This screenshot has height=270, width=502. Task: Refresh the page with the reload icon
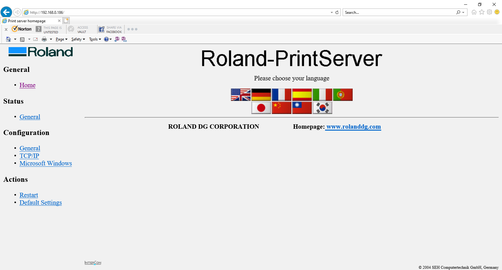click(337, 13)
